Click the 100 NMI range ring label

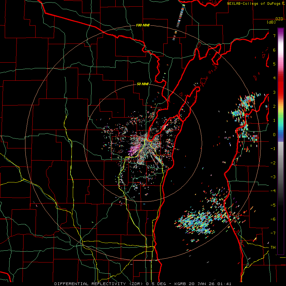[143, 25]
